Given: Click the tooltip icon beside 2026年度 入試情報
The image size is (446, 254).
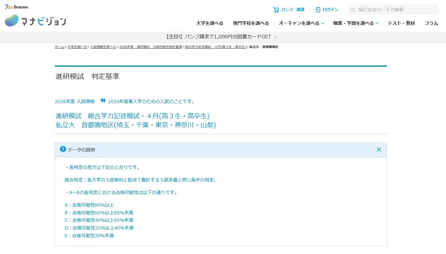Looking at the screenshot, I should point(103,100).
